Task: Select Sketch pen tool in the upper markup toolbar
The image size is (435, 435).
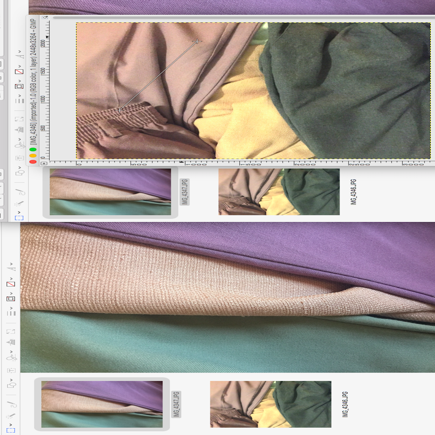Action: point(19,191)
